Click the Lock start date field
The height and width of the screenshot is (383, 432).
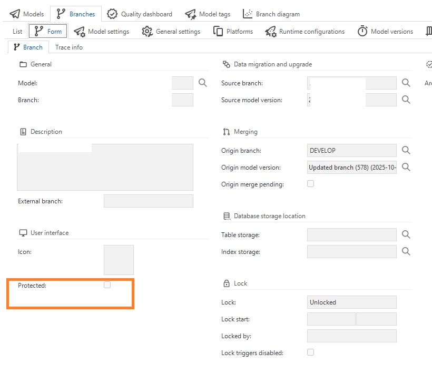pos(331,319)
